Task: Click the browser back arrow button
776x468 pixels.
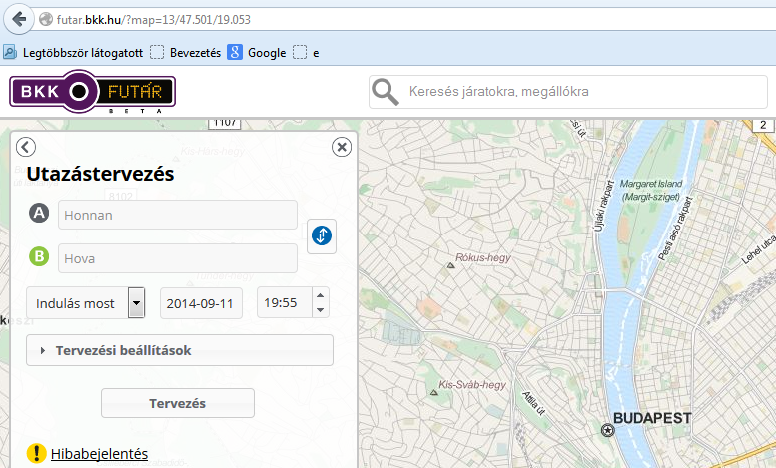Action: pyautogui.click(x=19, y=19)
